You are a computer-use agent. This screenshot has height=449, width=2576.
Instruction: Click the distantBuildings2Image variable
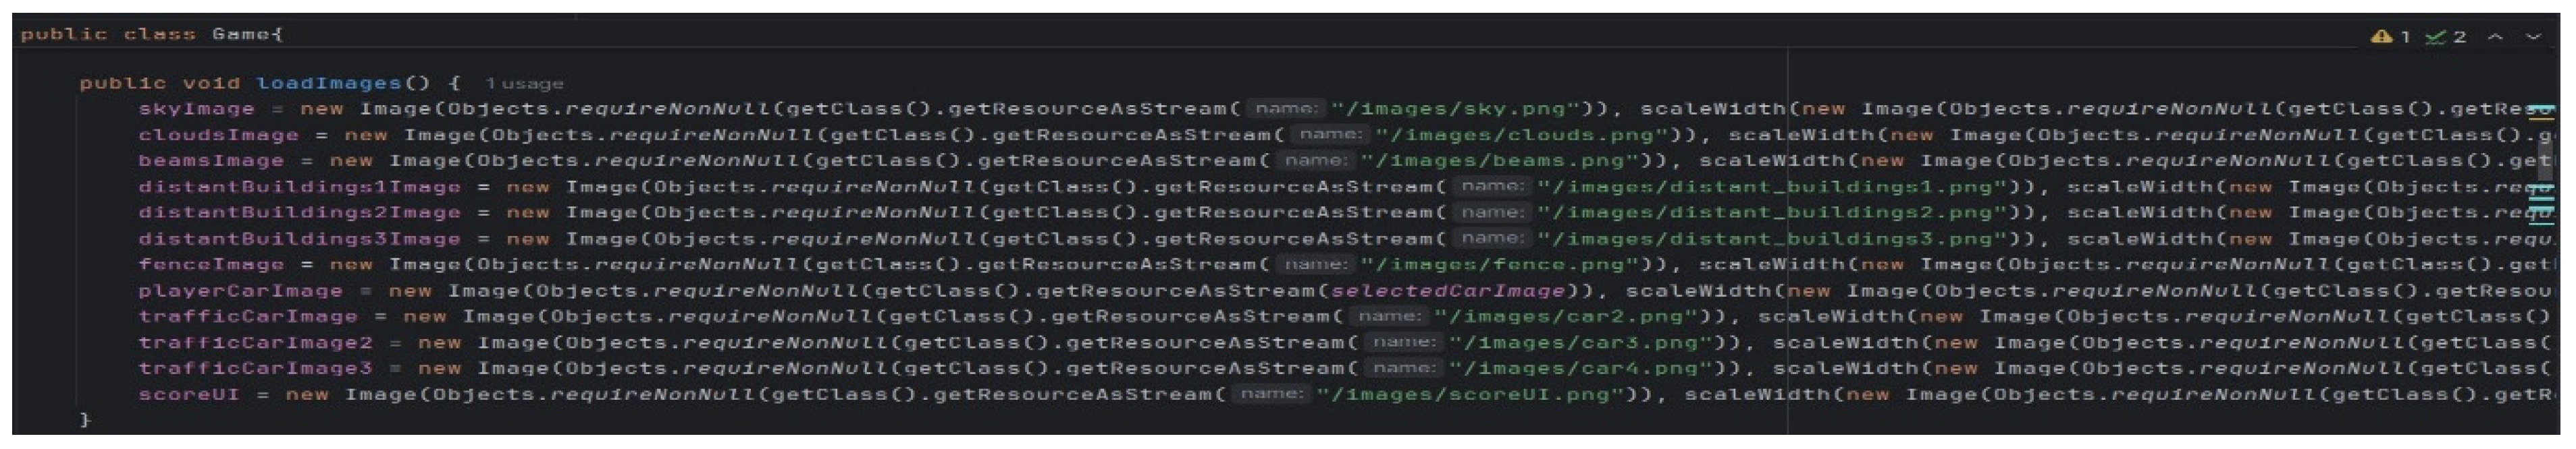point(299,212)
